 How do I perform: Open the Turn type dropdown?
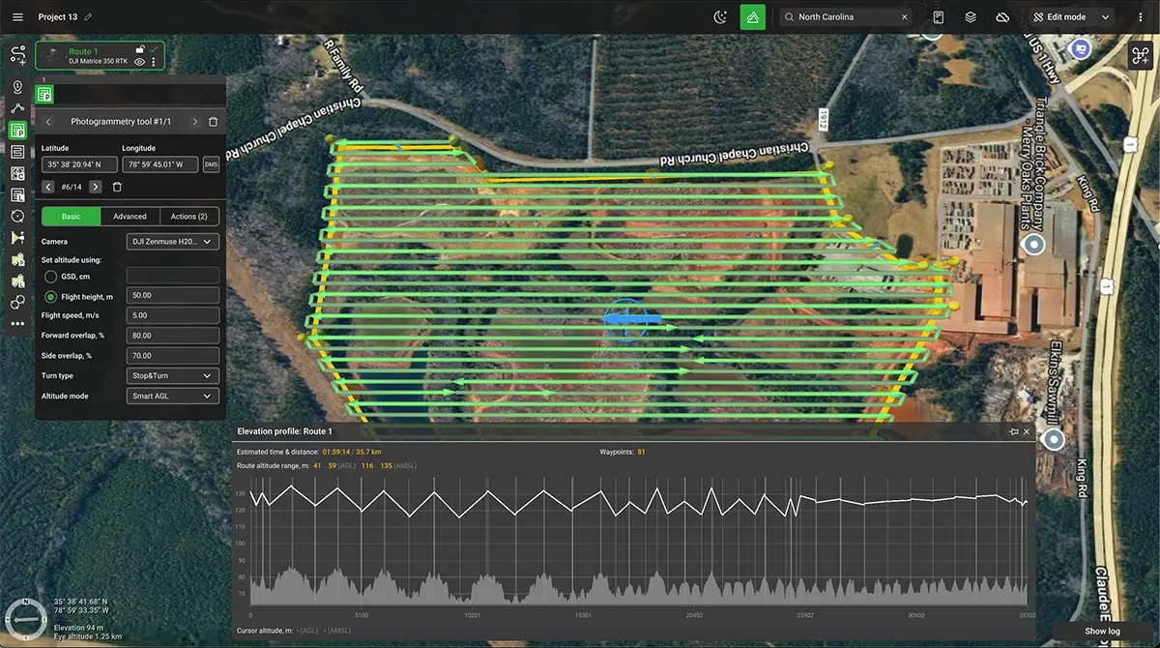pyautogui.click(x=172, y=375)
